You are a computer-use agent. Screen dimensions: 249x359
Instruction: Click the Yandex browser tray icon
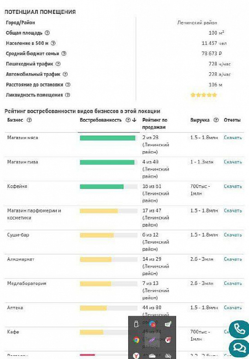click(136, 356)
